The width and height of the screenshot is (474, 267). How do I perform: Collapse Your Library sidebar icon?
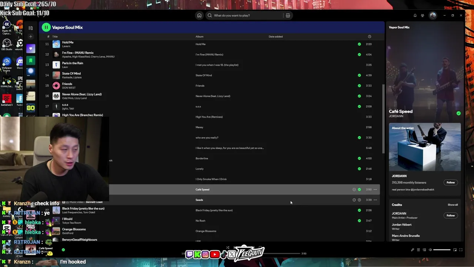coord(31,28)
